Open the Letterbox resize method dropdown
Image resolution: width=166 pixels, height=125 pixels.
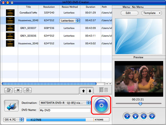[70, 21]
